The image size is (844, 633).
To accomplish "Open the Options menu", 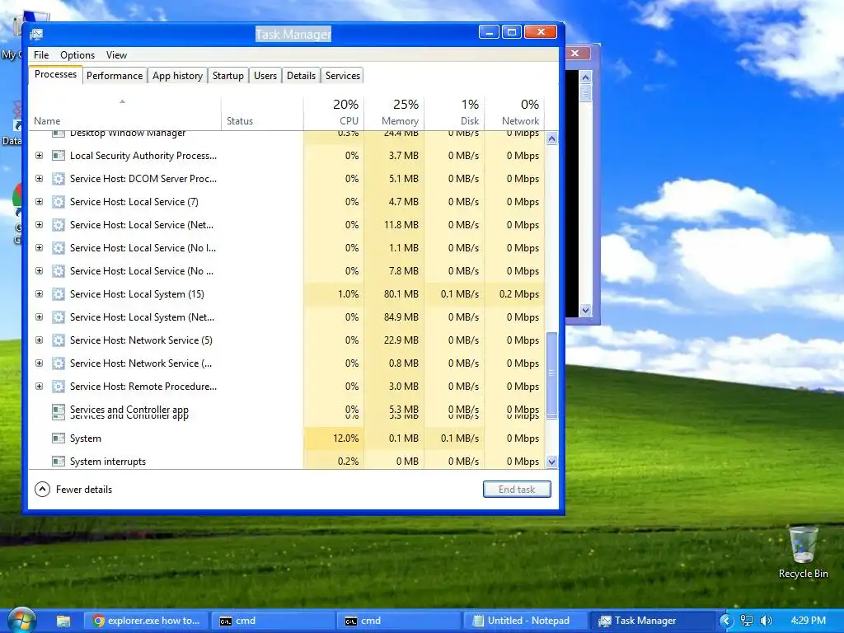I will (77, 55).
